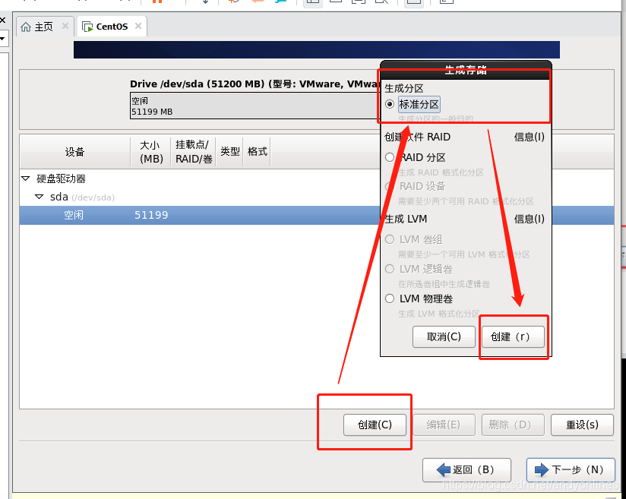Click the sda (/dev/sda) tree label

pos(82,197)
